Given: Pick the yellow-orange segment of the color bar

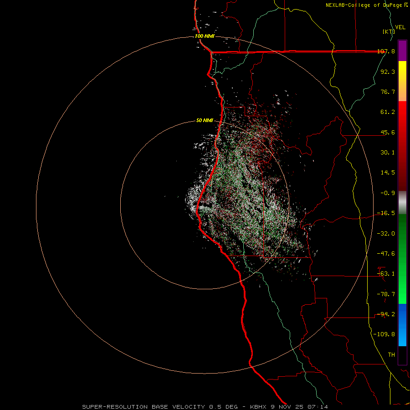Looking at the screenshot, I should [x=402, y=81].
